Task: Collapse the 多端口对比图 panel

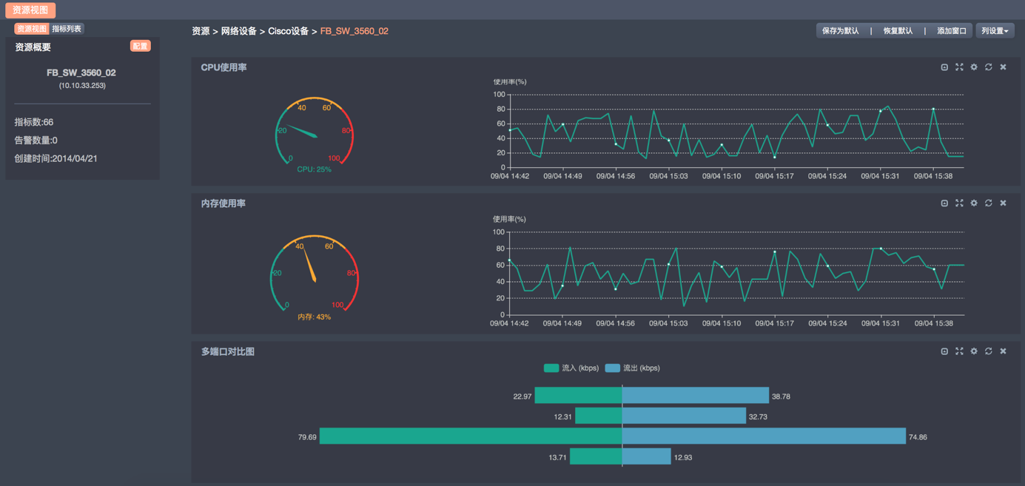Action: tap(944, 351)
